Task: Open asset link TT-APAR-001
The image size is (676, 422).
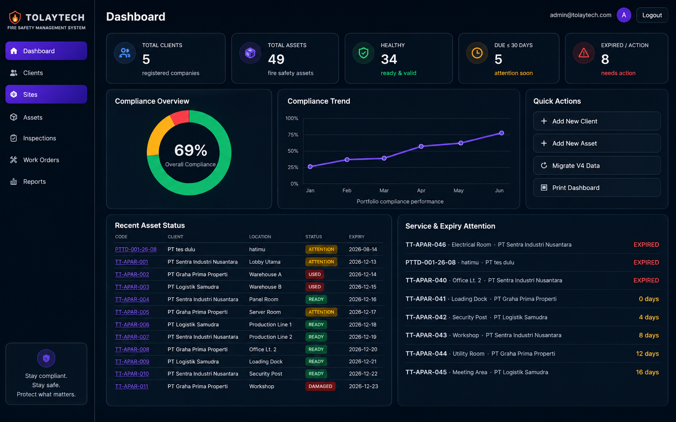Action: click(132, 262)
